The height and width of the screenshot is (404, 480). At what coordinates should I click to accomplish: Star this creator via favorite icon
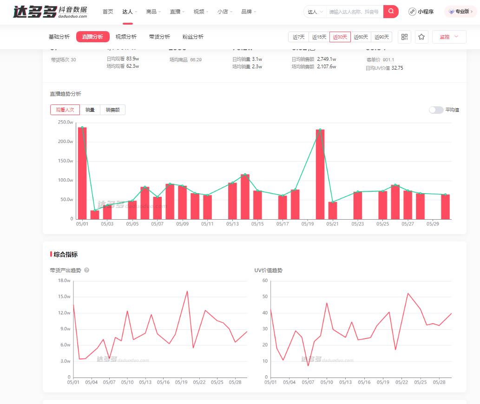pos(421,37)
